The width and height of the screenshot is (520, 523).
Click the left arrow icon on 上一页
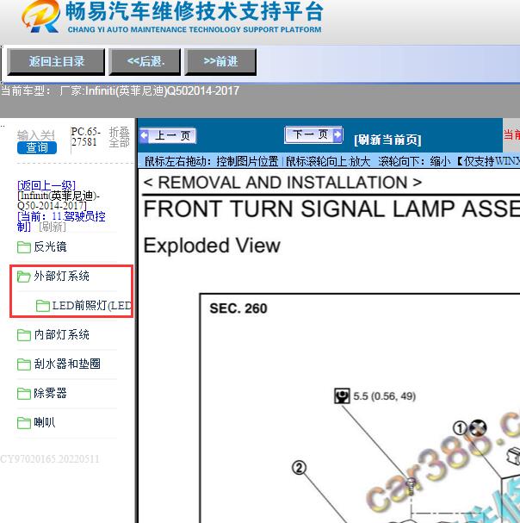pos(145,136)
